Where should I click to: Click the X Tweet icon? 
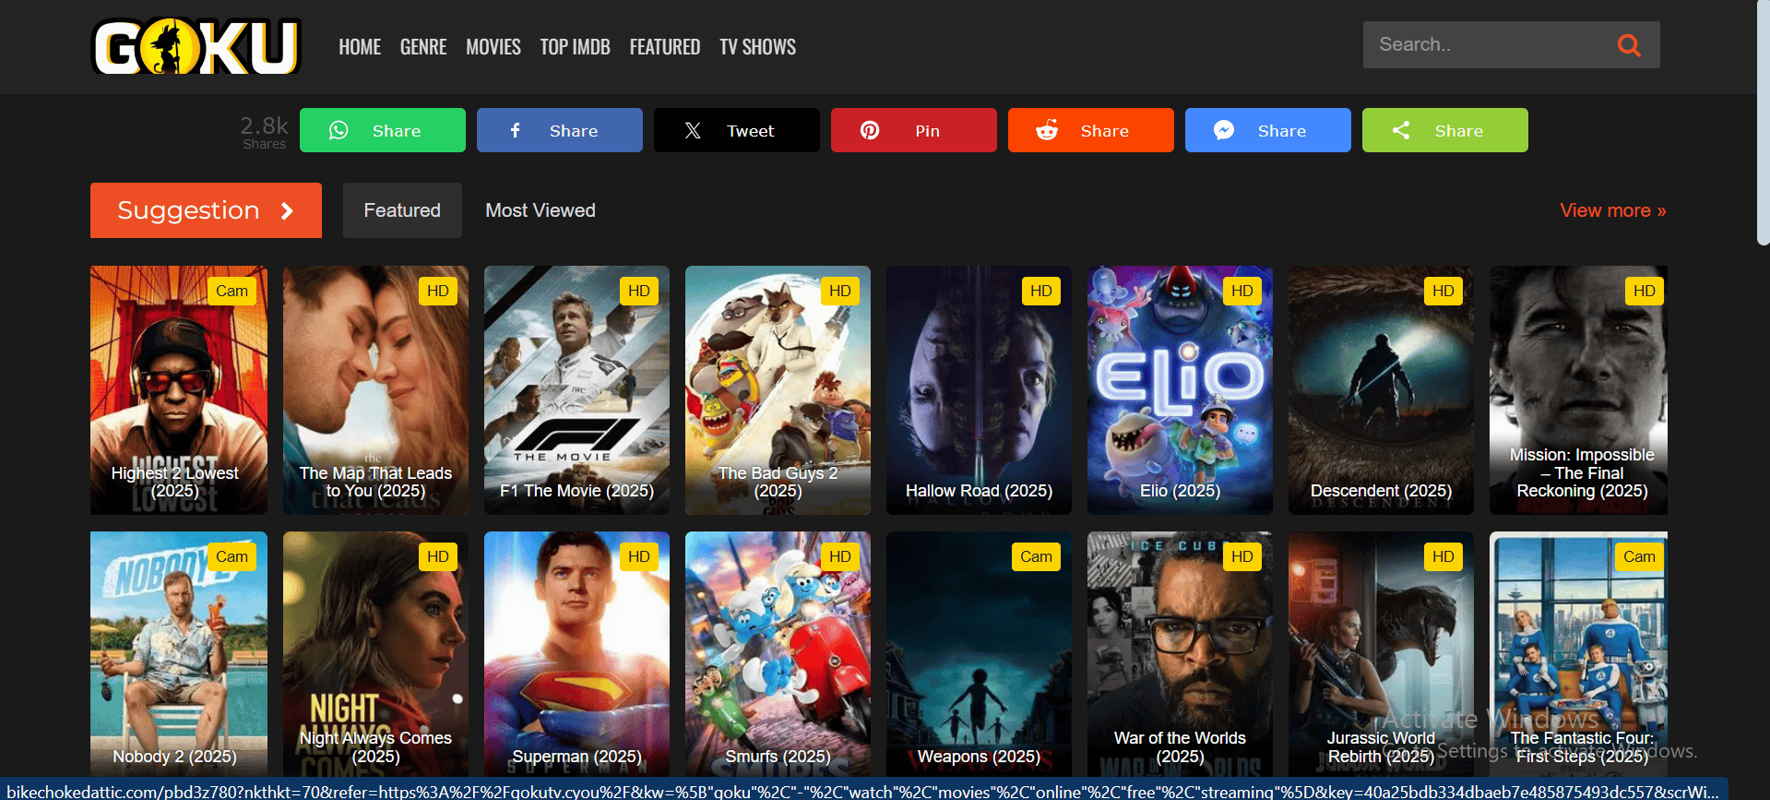693,130
